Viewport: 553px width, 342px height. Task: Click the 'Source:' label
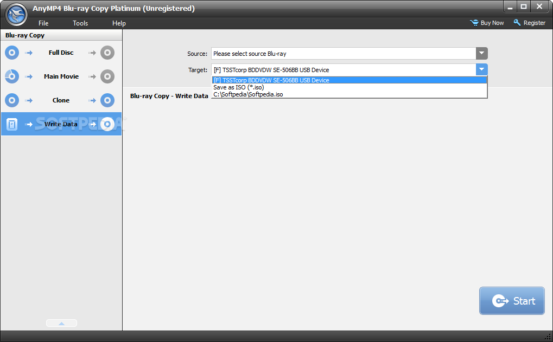pyautogui.click(x=197, y=54)
